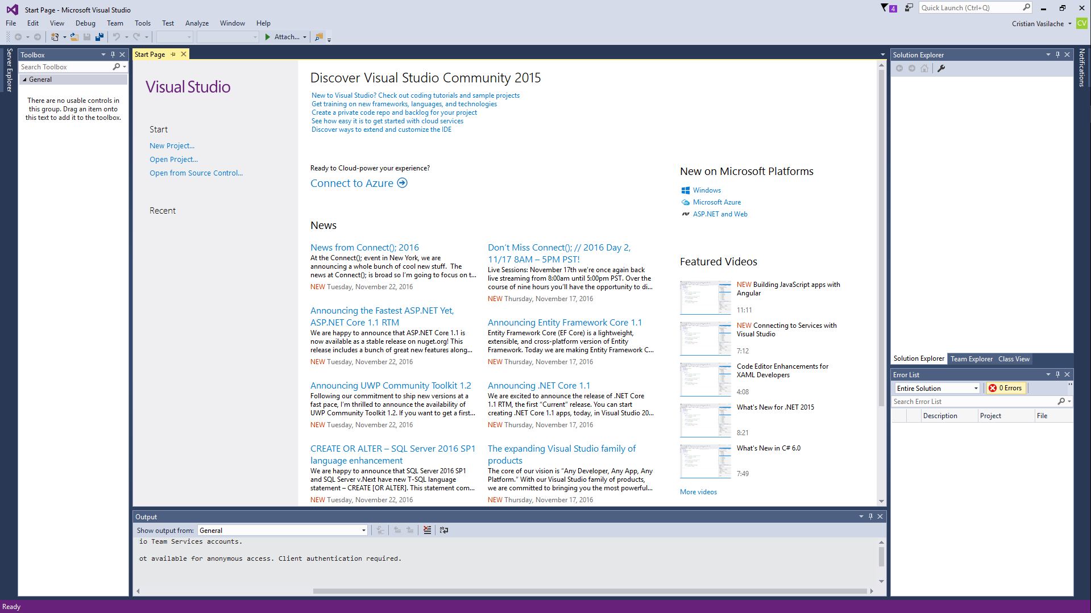Open the Entire Solution scope dropdown
This screenshot has height=613, width=1091.
977,388
